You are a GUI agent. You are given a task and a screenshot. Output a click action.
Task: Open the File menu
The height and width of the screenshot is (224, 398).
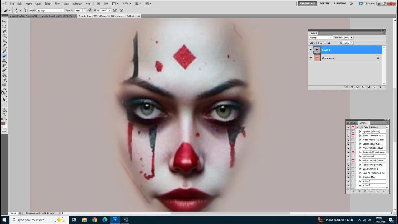[12, 4]
